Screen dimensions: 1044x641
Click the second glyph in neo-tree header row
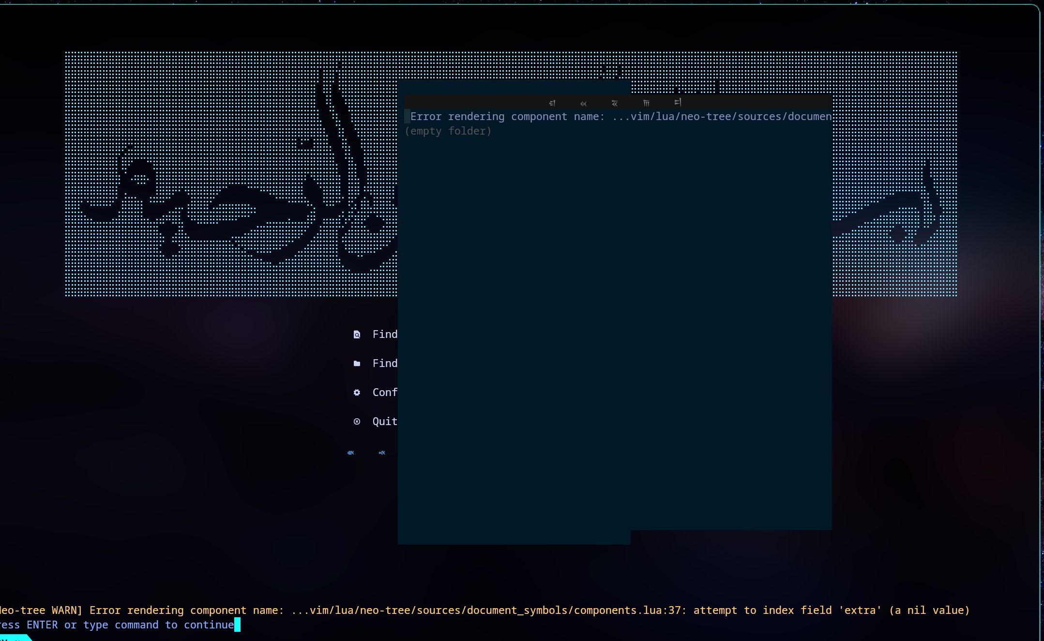point(583,103)
